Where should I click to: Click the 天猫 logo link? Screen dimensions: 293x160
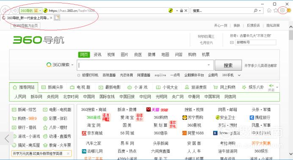[153, 110]
